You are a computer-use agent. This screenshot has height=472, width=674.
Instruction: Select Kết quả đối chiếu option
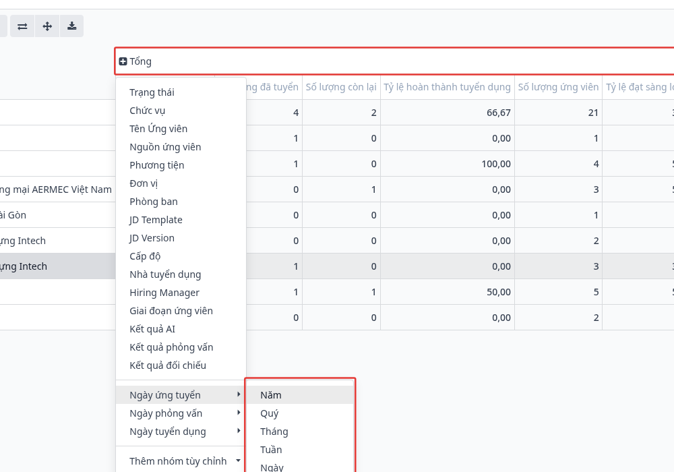[x=181, y=365]
